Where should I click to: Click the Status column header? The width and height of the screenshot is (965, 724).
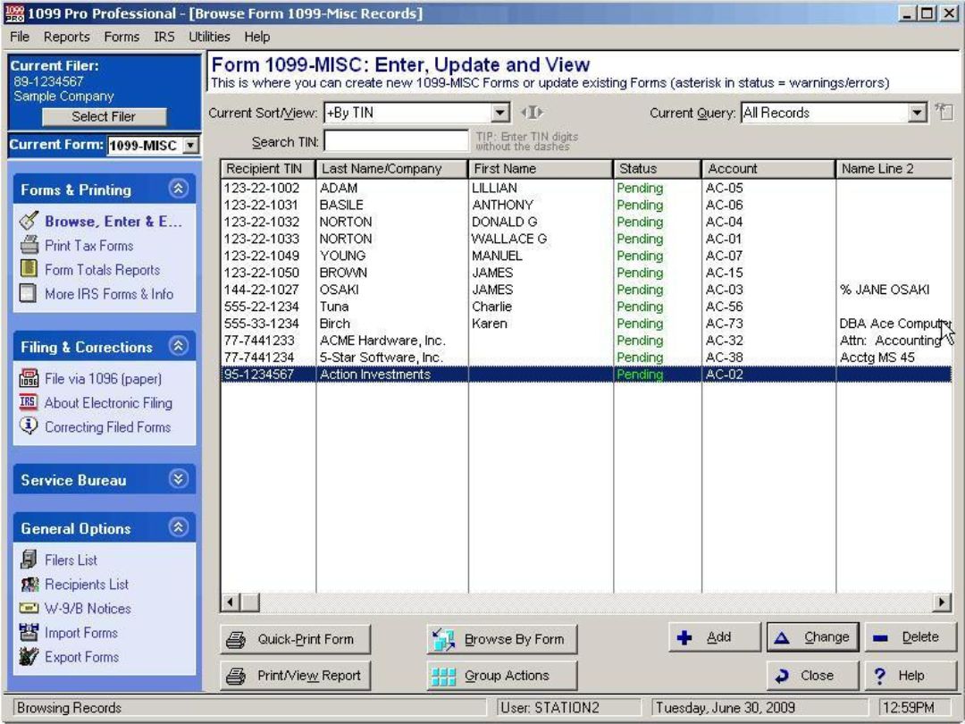click(658, 169)
